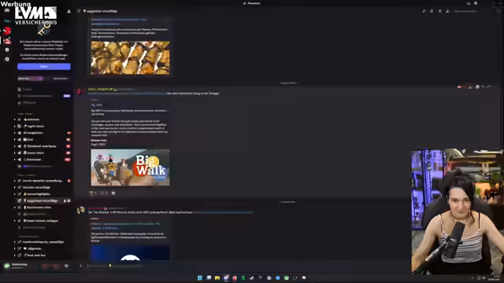Click the blue link in the Big Walk message
Image resolution: width=504 pixels, height=283 pixels.
[128, 94]
